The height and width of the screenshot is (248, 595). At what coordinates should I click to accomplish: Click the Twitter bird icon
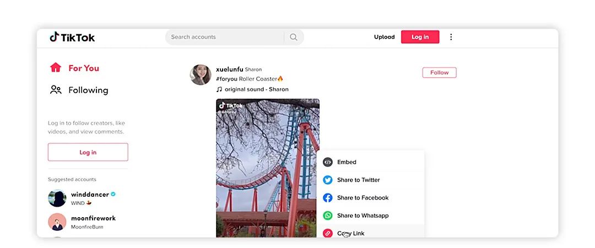(x=327, y=180)
